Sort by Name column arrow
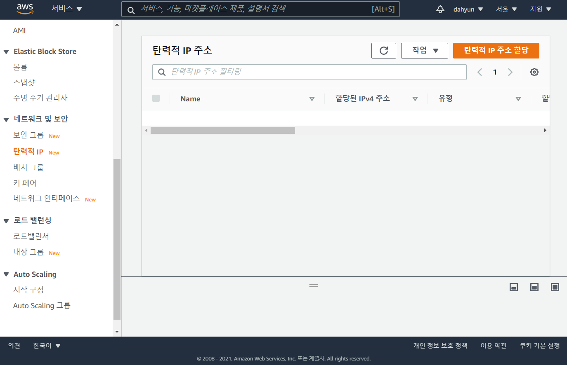 [x=312, y=99]
